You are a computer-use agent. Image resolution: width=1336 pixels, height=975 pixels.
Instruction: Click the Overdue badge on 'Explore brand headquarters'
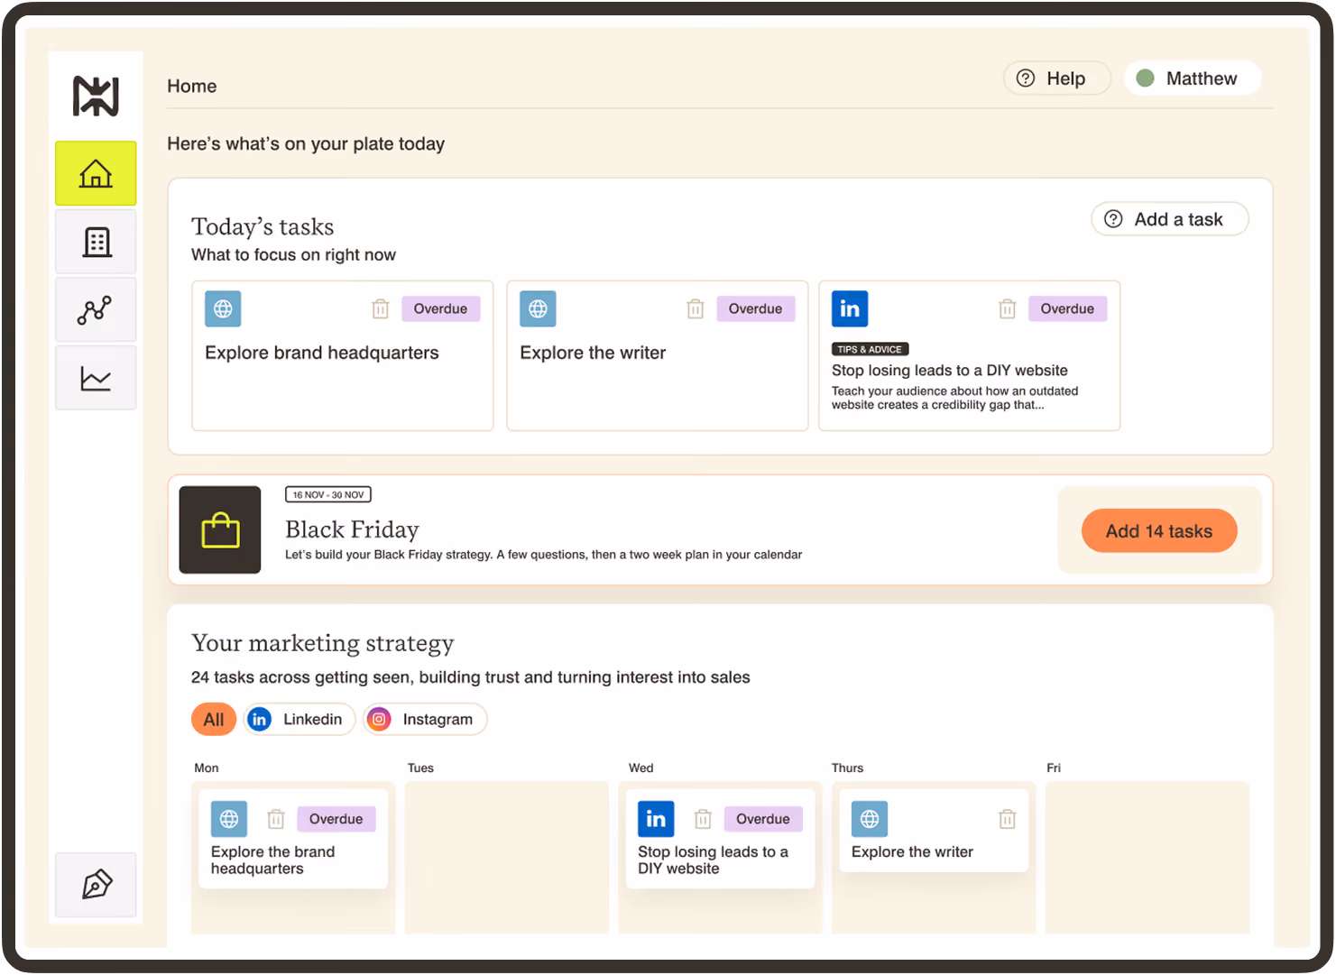click(440, 308)
